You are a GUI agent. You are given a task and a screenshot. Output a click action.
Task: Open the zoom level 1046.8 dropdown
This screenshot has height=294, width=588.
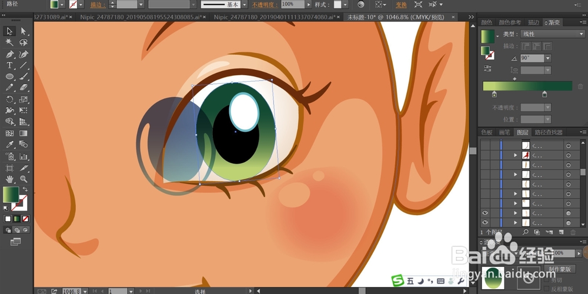pyautogui.click(x=85, y=291)
